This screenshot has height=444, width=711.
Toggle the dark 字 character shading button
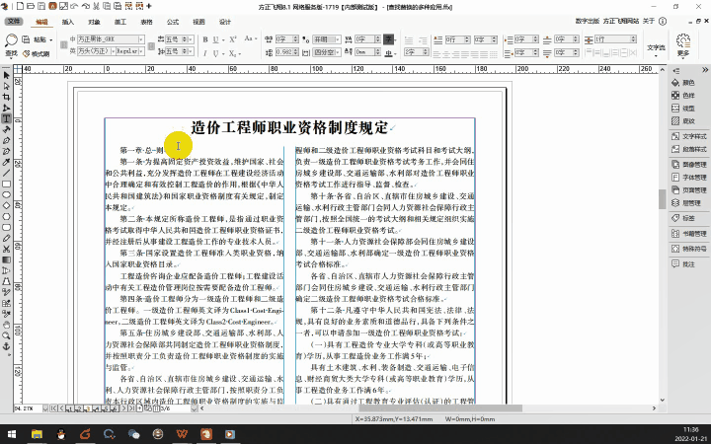[389, 38]
